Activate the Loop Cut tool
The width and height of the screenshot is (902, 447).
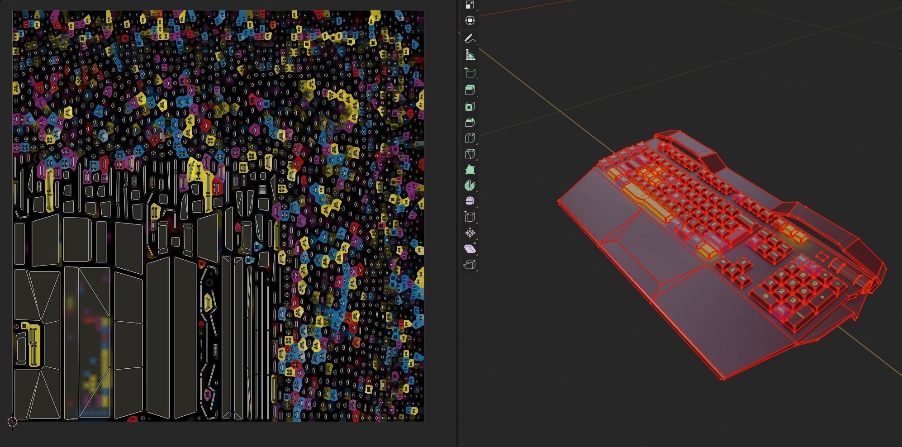470,138
